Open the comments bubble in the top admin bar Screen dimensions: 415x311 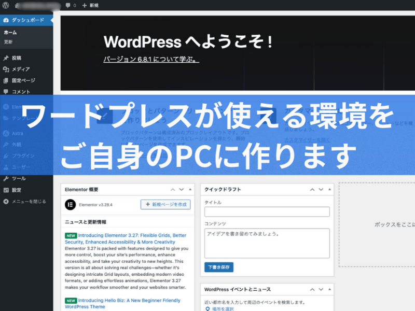point(68,5)
